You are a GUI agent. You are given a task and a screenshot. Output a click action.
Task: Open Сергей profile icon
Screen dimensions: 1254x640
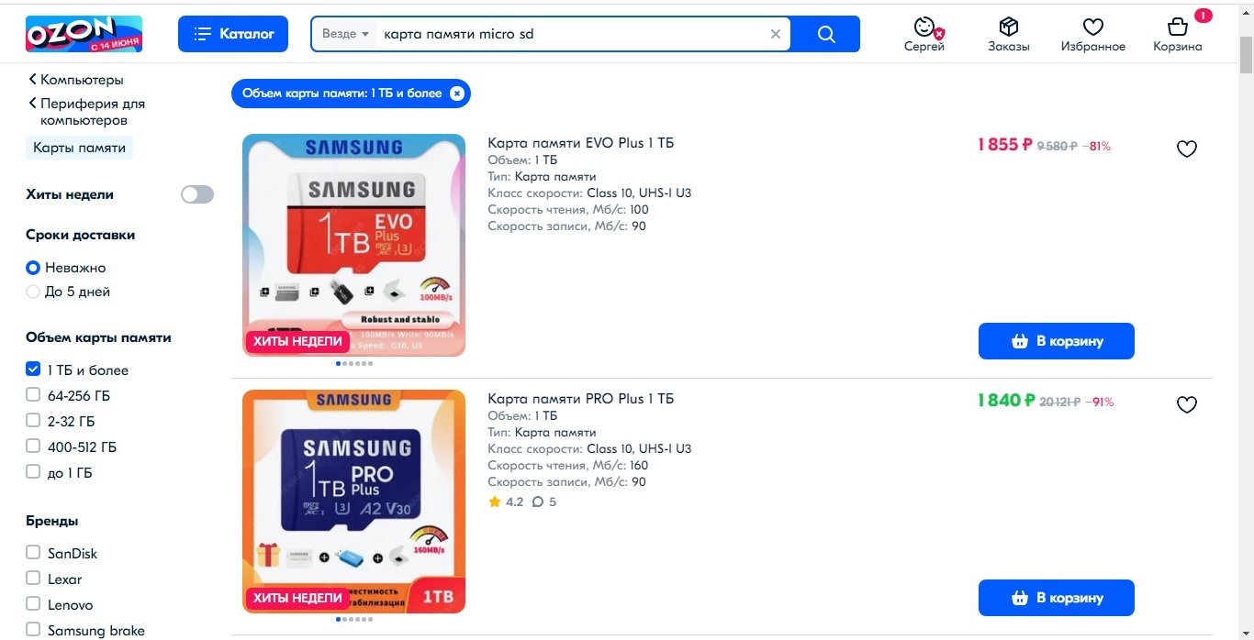[924, 28]
